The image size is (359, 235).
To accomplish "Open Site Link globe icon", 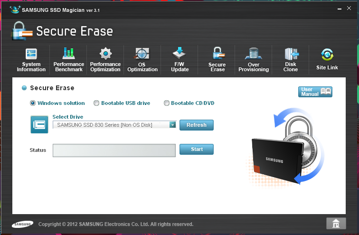I will coord(327,55).
